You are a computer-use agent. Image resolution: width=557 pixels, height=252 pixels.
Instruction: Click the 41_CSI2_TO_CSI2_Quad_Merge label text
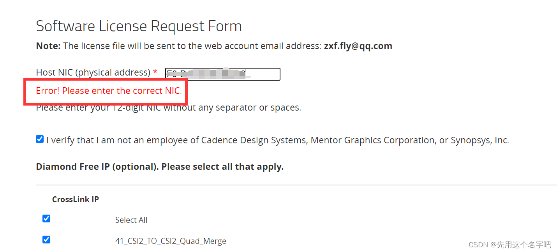171,241
